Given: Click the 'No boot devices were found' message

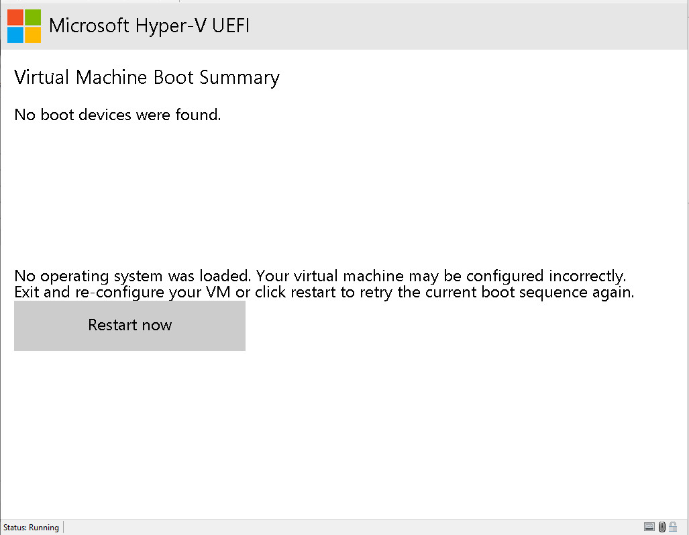Looking at the screenshot, I should click(x=117, y=115).
